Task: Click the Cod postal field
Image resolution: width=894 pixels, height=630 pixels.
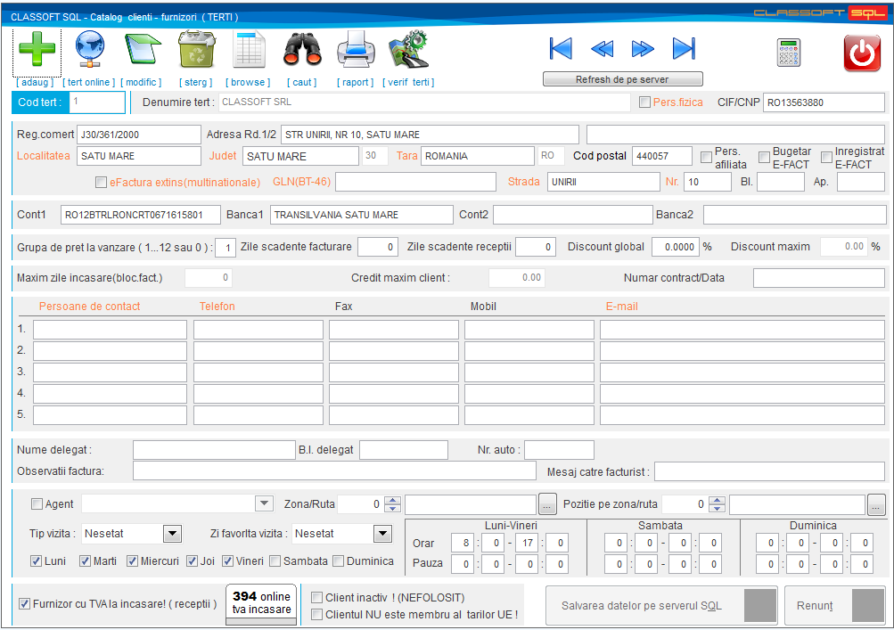Action: tap(662, 156)
